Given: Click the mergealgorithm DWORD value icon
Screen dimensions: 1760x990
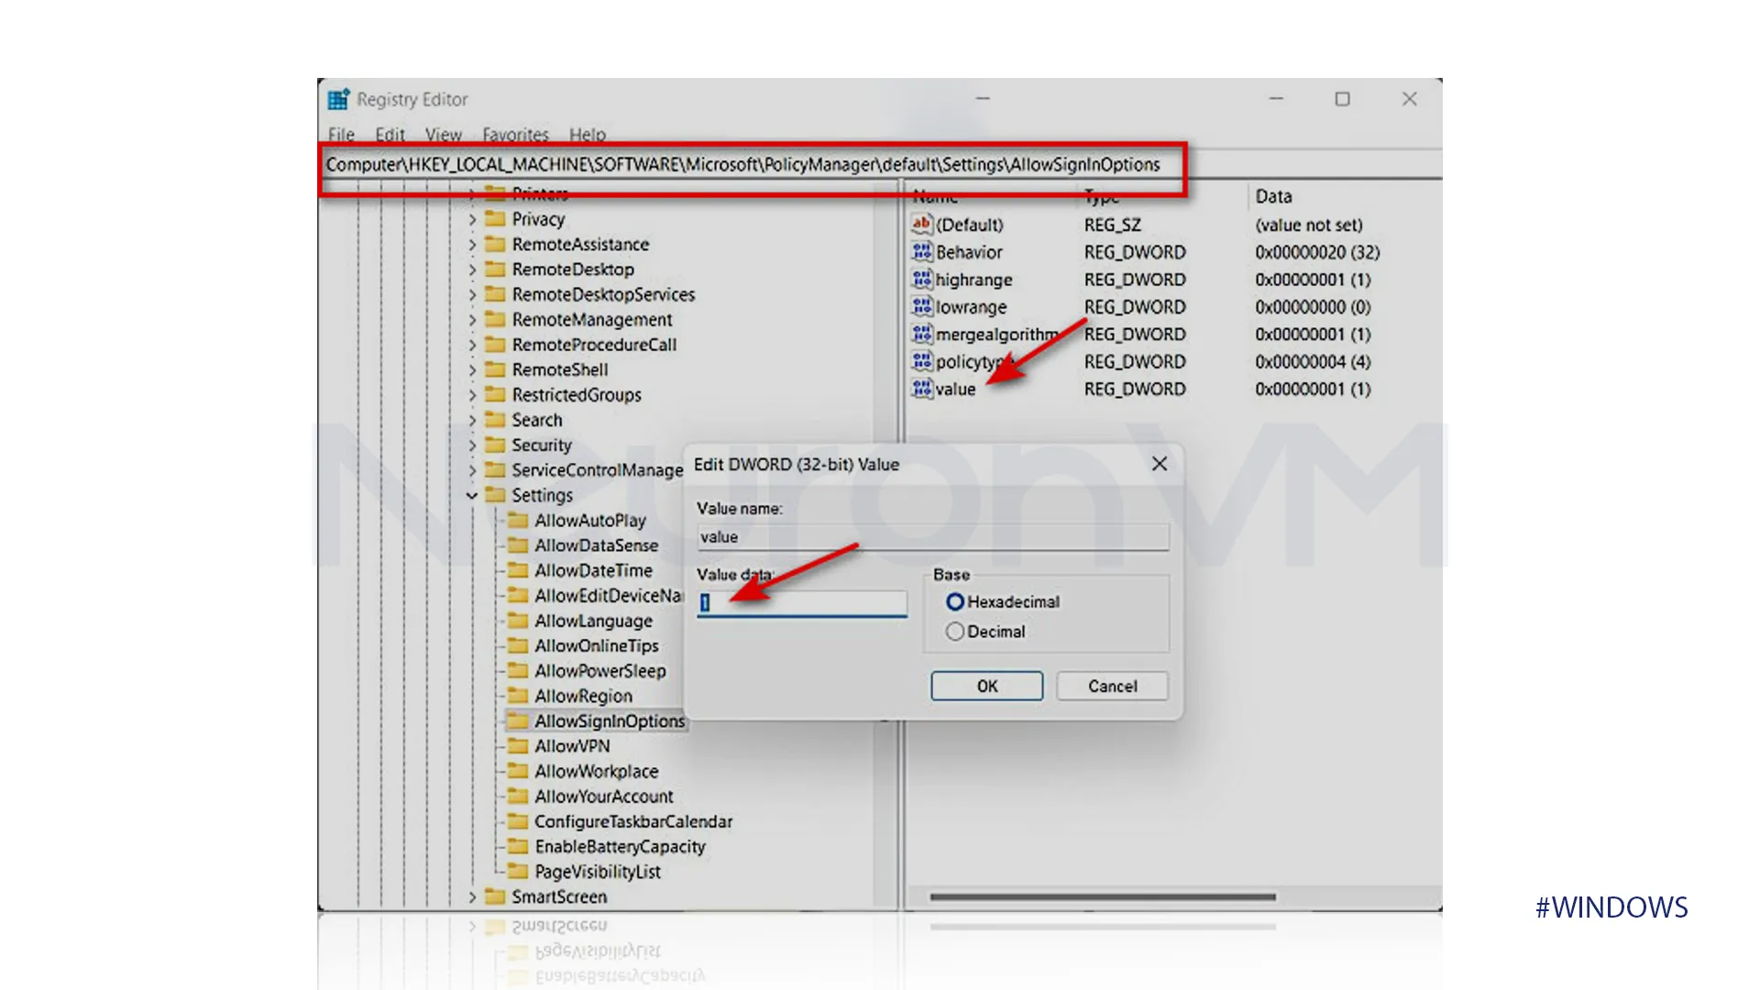Looking at the screenshot, I should 921,334.
